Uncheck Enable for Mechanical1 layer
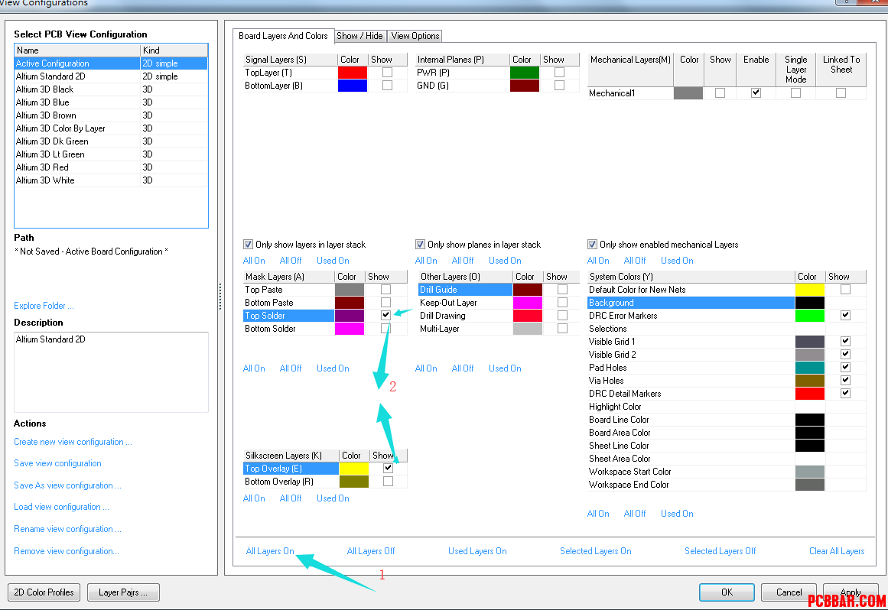 pyautogui.click(x=756, y=92)
